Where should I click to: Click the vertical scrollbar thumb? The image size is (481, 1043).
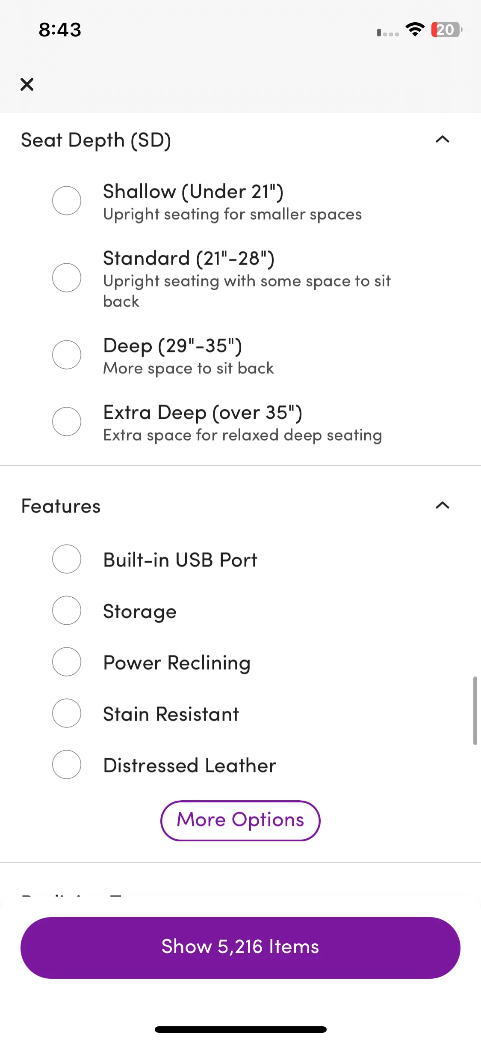coord(475,711)
